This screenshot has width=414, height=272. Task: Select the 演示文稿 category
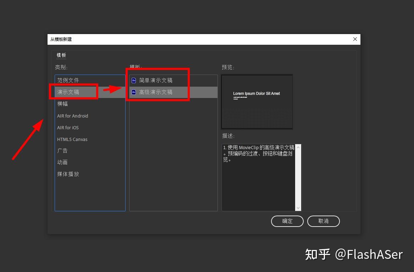point(68,92)
